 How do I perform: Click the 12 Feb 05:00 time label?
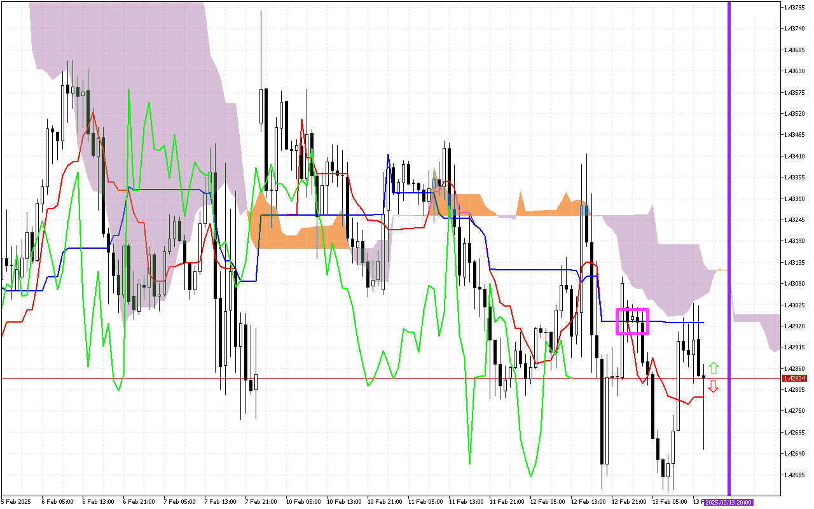point(548,502)
